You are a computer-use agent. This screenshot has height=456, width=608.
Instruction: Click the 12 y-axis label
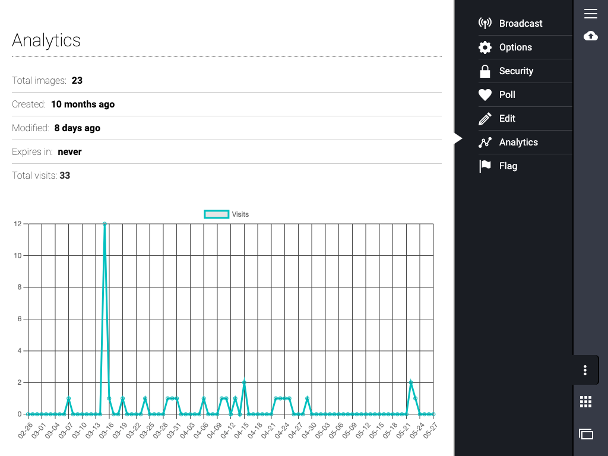(x=17, y=224)
